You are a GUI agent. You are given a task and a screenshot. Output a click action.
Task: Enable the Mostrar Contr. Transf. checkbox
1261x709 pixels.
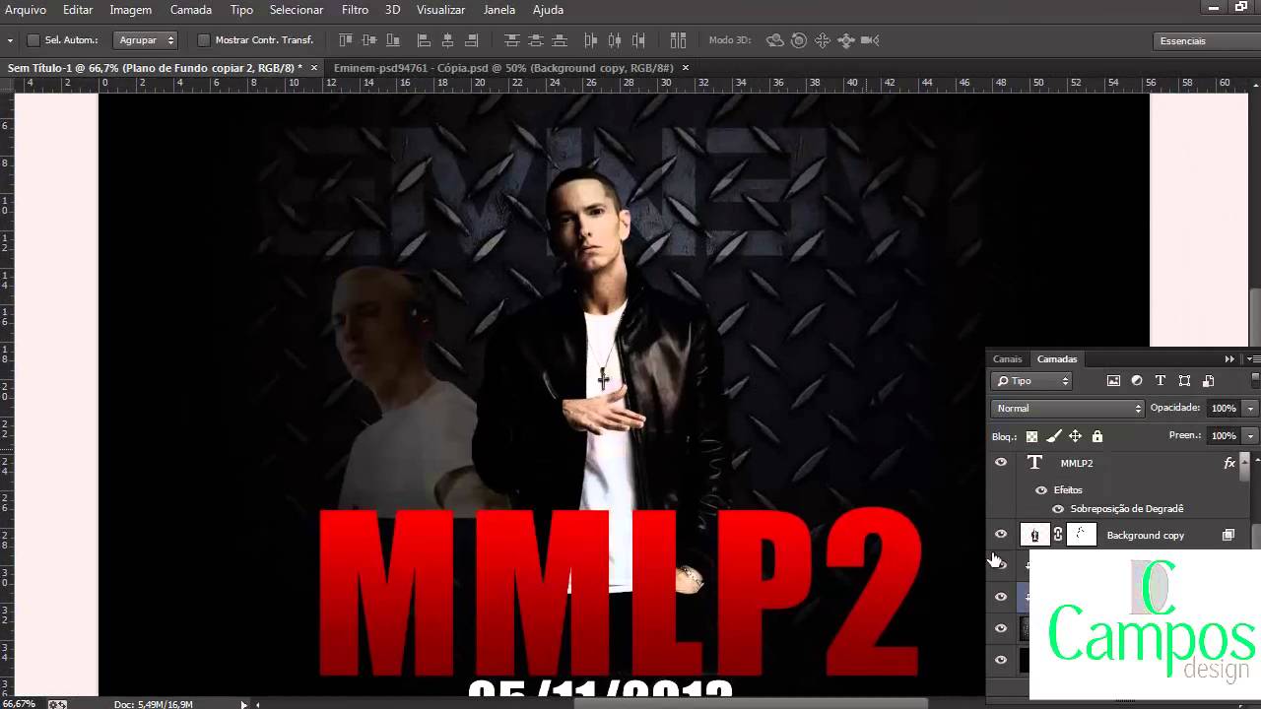pos(204,40)
